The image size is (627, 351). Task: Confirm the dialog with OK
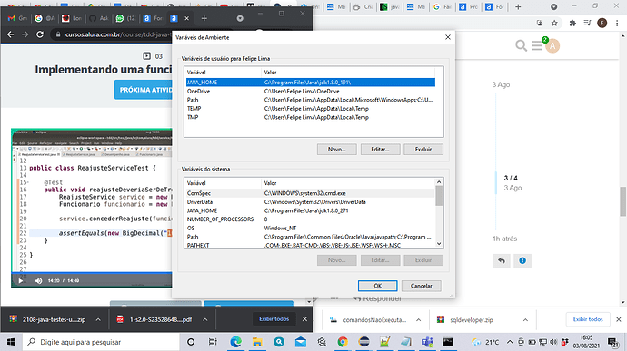(377, 286)
